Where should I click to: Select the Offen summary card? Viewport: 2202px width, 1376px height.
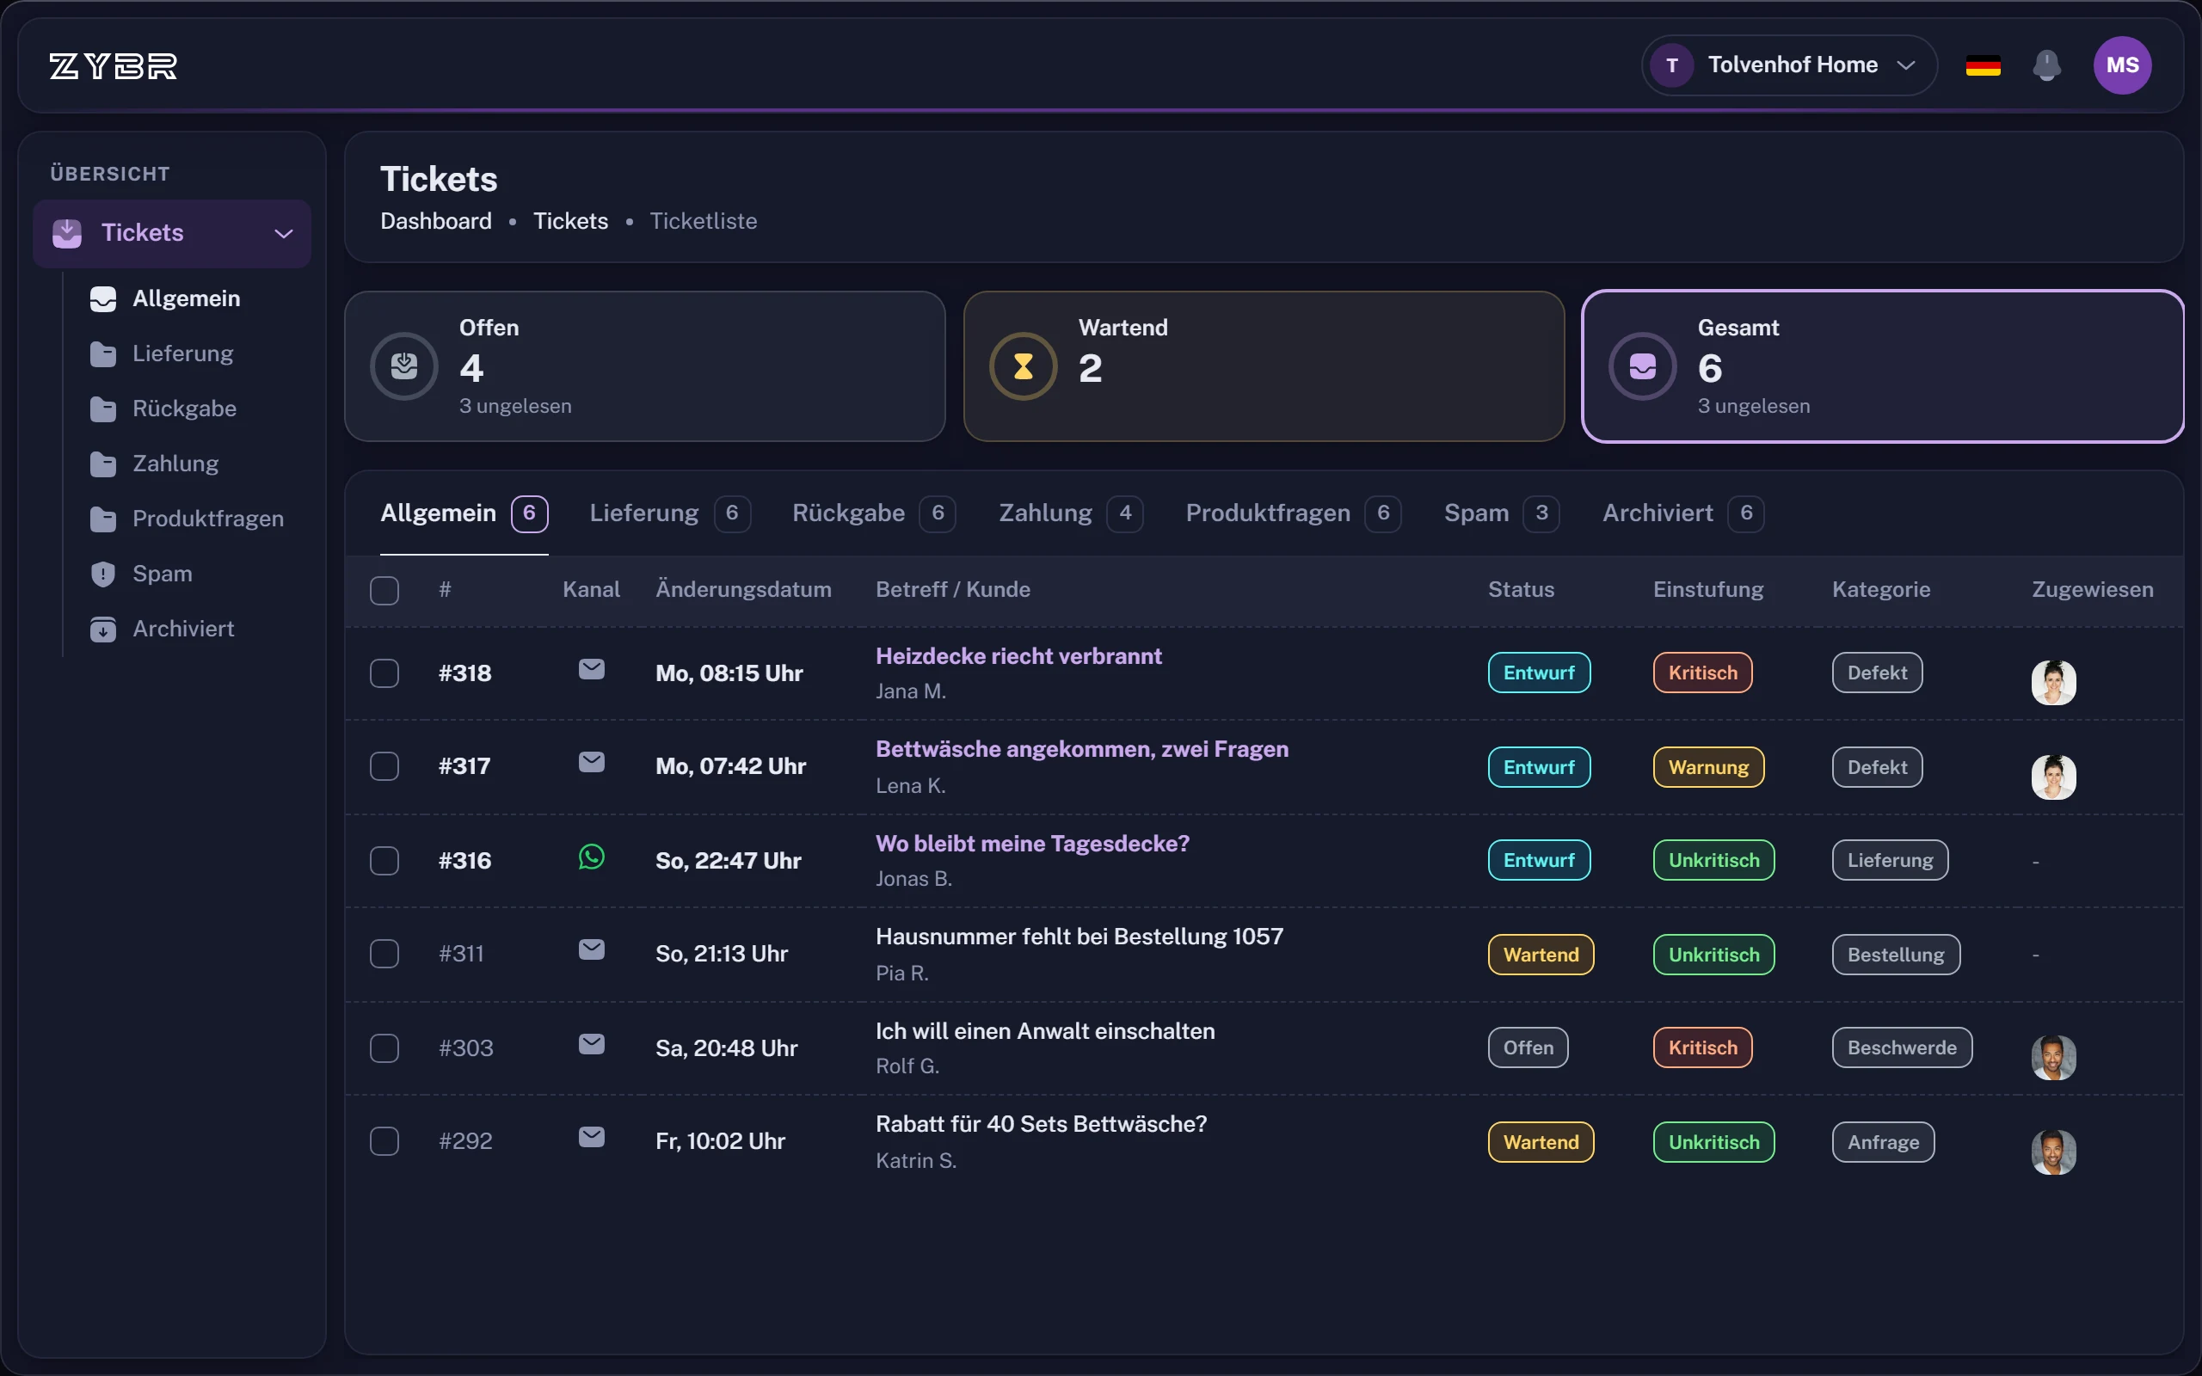click(645, 366)
